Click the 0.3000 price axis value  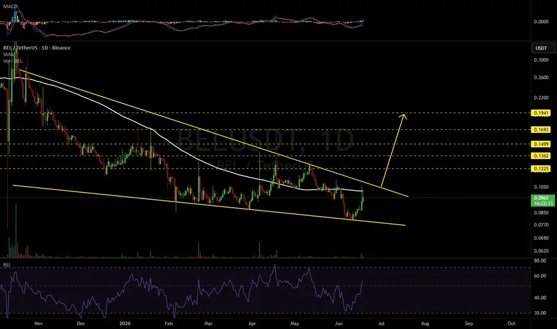541,60
